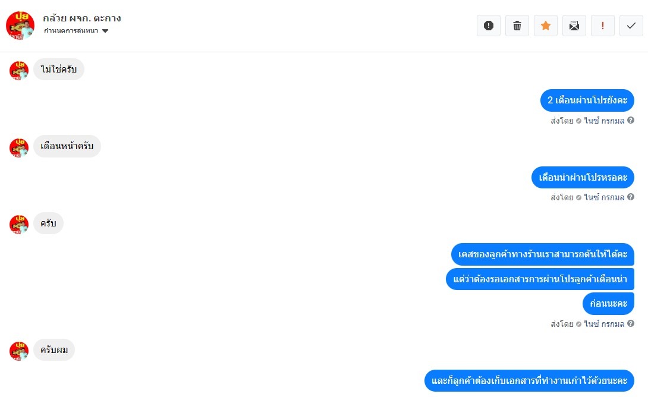Viewport: 648px width, 397px height.
Task: Mark conversation as unread with envelope icon
Action: 574,26
